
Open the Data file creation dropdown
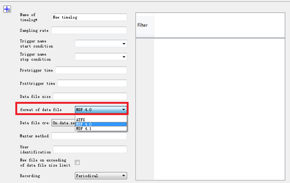point(63,123)
